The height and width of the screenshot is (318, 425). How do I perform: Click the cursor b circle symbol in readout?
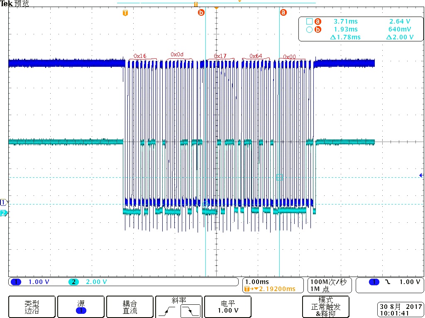point(309,29)
